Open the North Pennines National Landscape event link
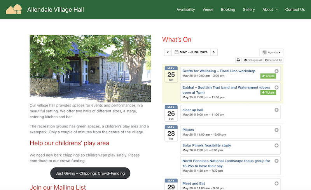The height and width of the screenshot is (190, 311). coord(226,163)
